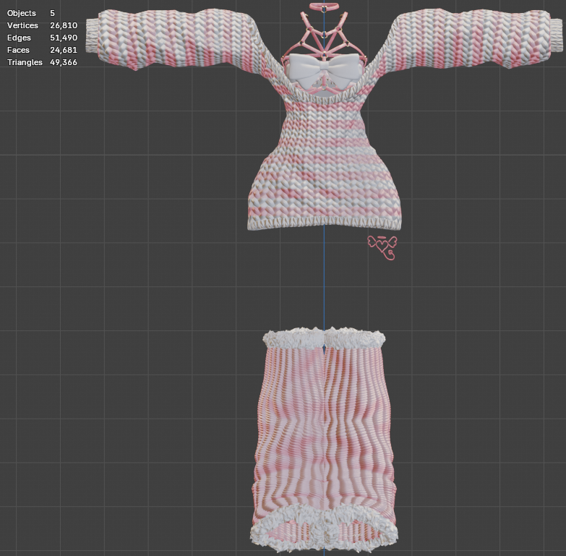Select the pink choker at the top
Screen dimensions: 566x556
[x=324, y=6]
